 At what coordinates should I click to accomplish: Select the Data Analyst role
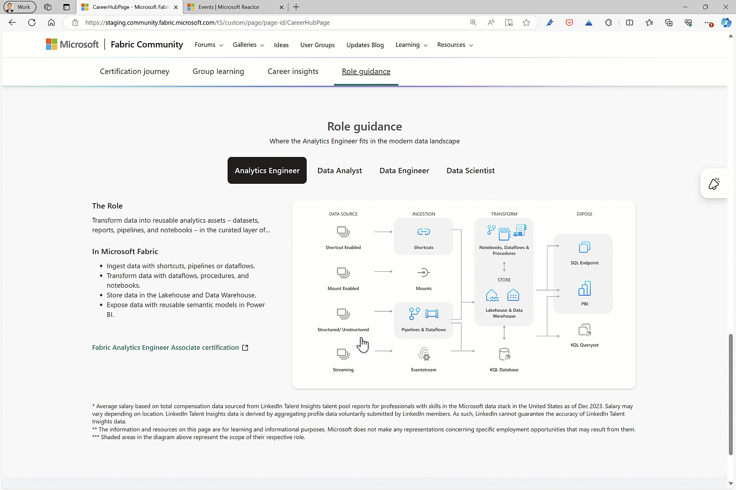tap(340, 171)
